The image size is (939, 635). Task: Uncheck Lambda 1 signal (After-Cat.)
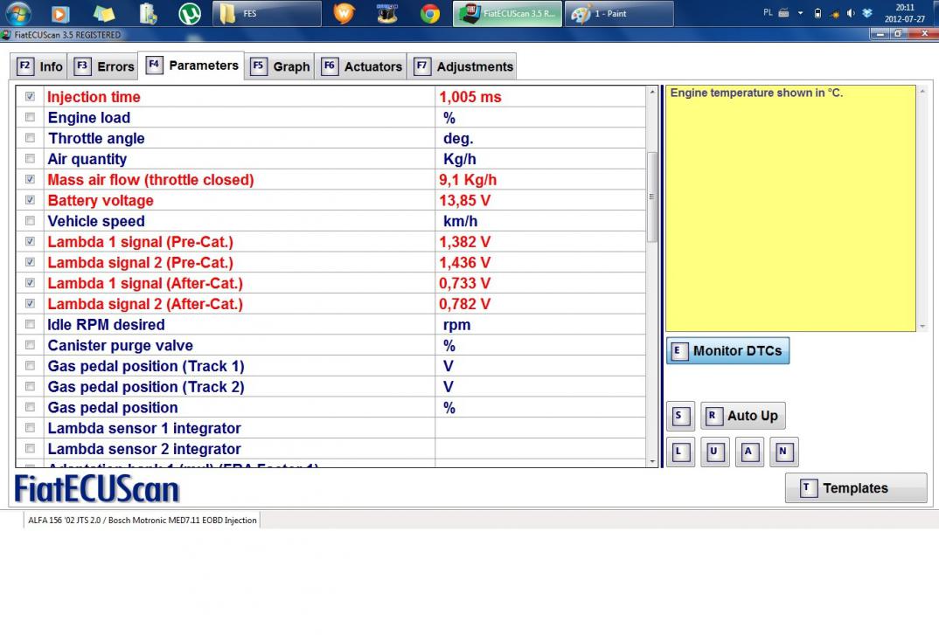point(30,282)
